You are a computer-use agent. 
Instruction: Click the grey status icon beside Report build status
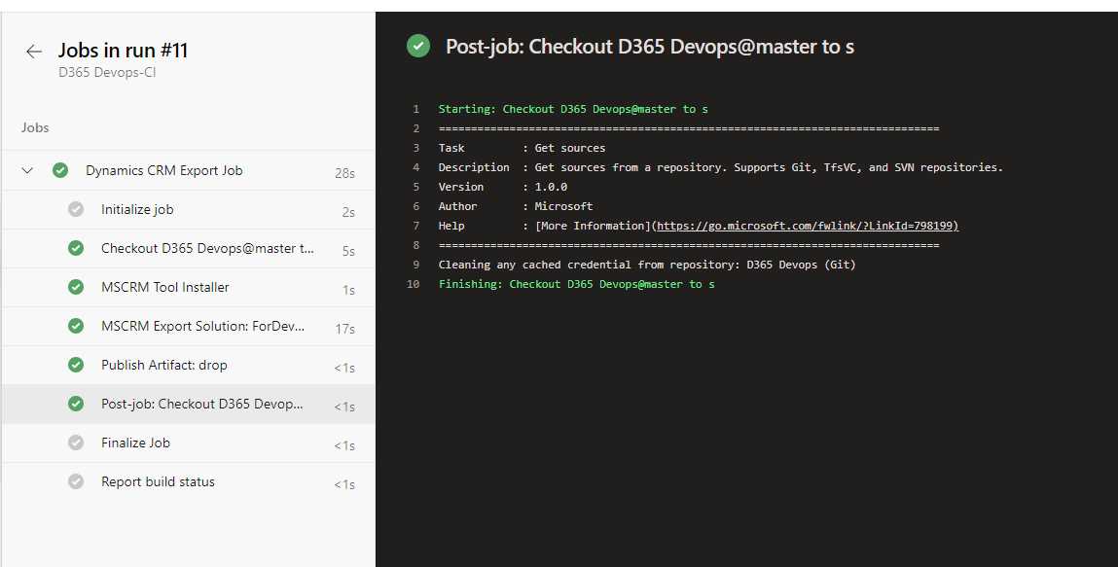click(76, 481)
